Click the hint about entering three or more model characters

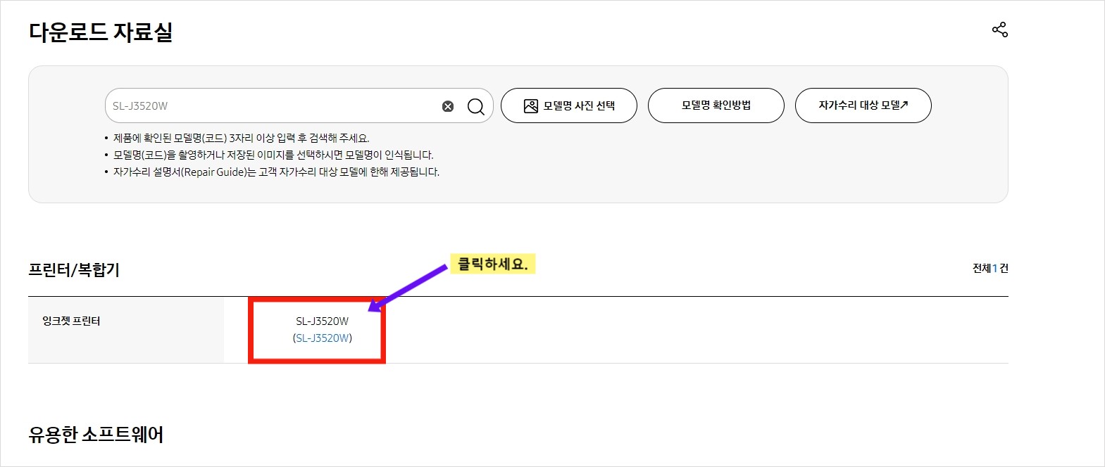[241, 138]
